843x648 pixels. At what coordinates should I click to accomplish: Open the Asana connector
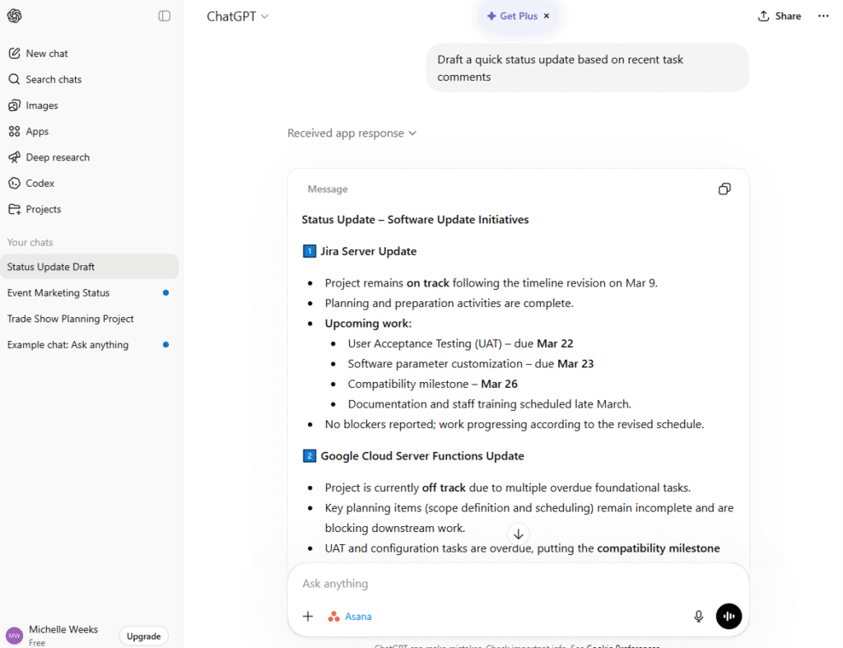click(x=349, y=616)
